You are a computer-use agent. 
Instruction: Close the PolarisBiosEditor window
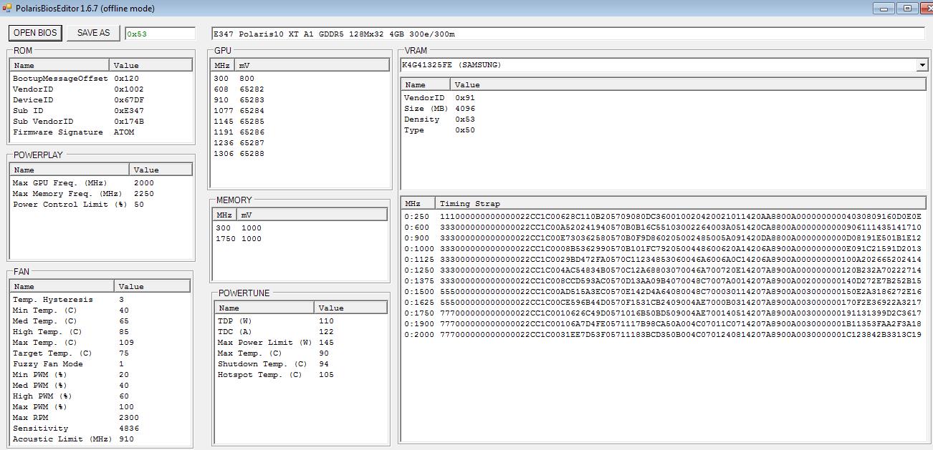tap(924, 9)
